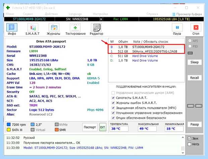Toggle the Звук sound checkbox
208x159 pixels.
[x=190, y=139]
